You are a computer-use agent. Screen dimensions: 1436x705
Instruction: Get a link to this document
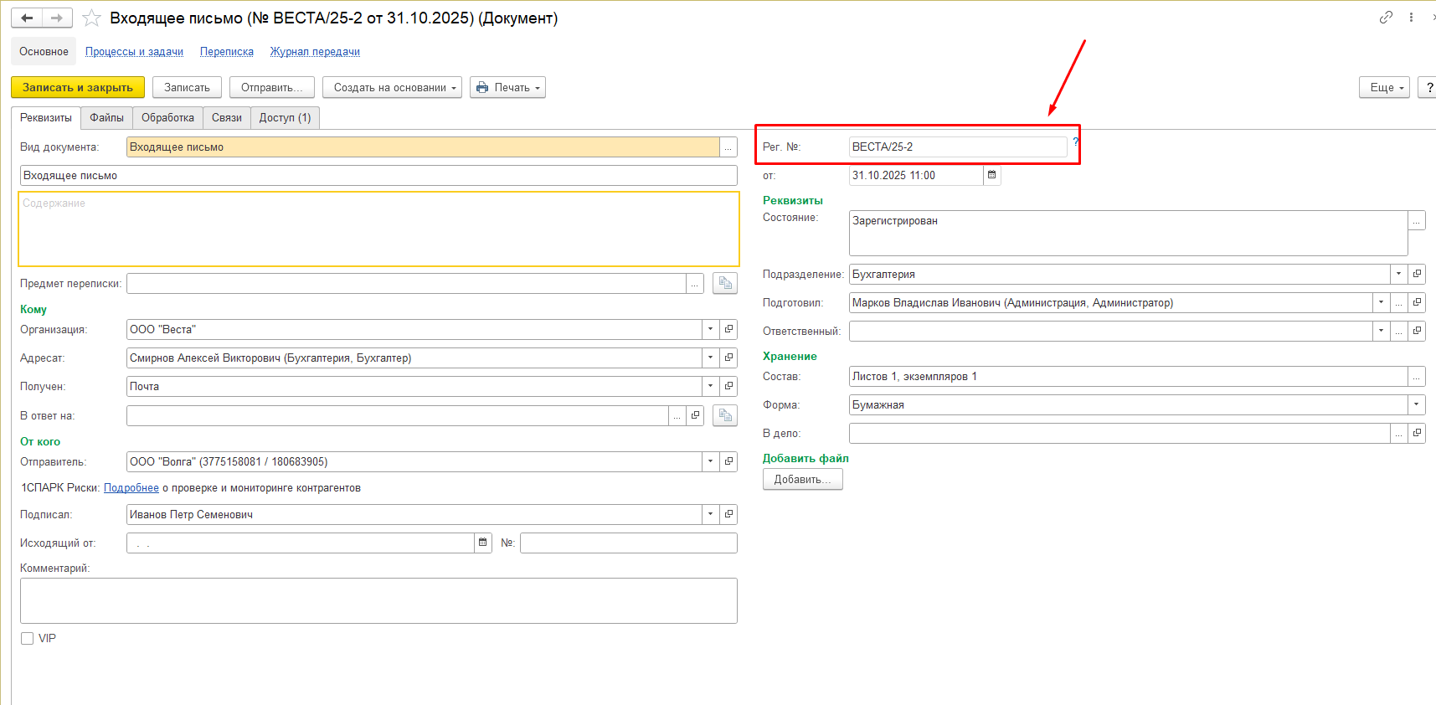click(1387, 17)
